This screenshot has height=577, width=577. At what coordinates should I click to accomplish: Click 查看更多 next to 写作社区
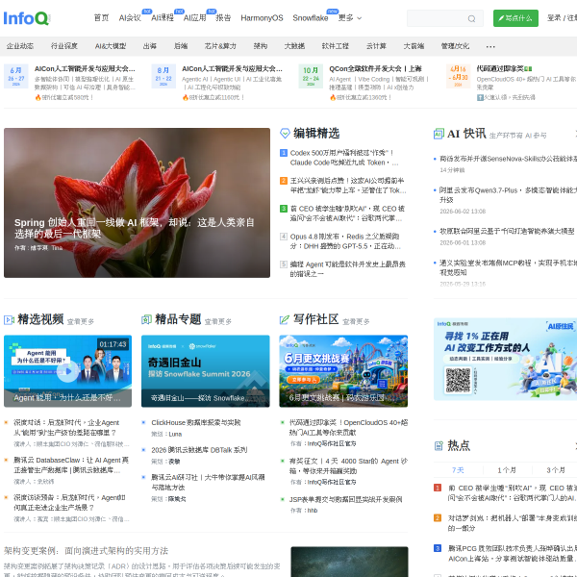(356, 321)
